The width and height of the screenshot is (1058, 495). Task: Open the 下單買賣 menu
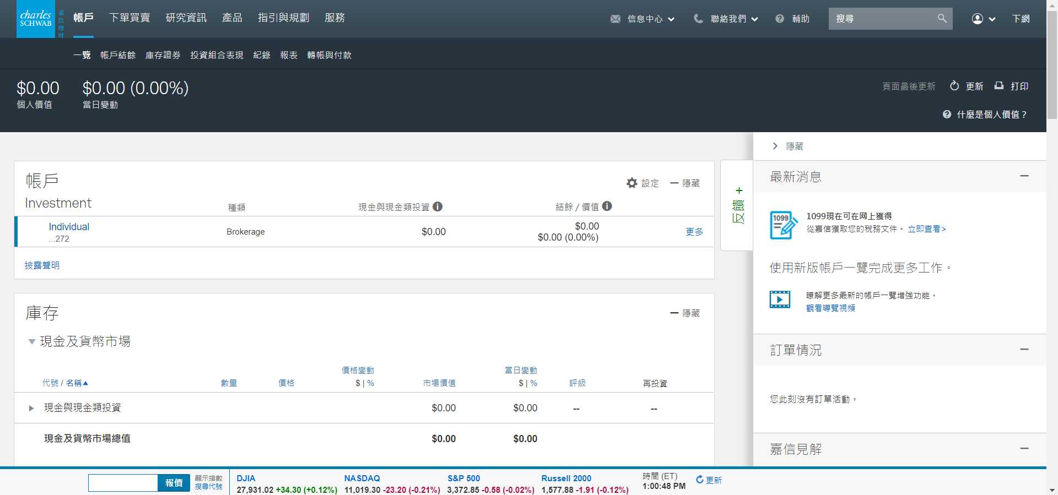tap(129, 18)
